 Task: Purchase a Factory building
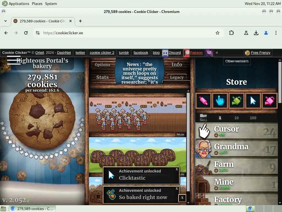pyautogui.click(x=237, y=199)
